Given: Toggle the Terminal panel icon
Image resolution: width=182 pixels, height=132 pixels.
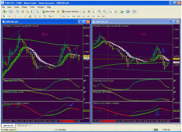Looking at the screenshot, I should pyautogui.click(x=33, y=11).
